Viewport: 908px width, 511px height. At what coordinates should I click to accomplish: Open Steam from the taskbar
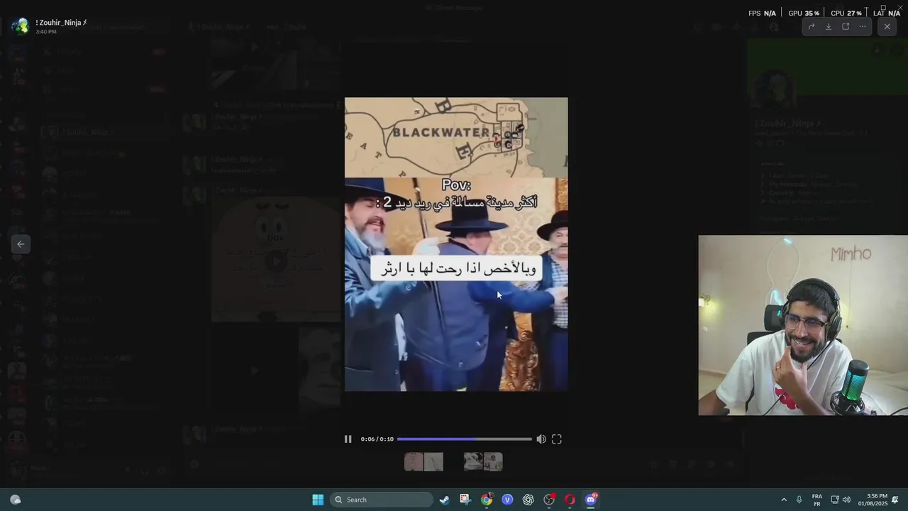pyautogui.click(x=444, y=500)
